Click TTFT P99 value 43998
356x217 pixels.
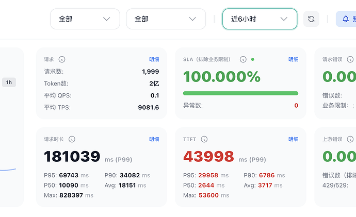[x=208, y=157]
